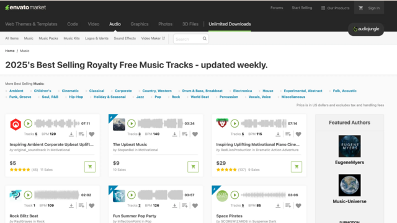Heart the Inspiring Ambient Corporate track
The image size is (397, 223).
pos(92,134)
